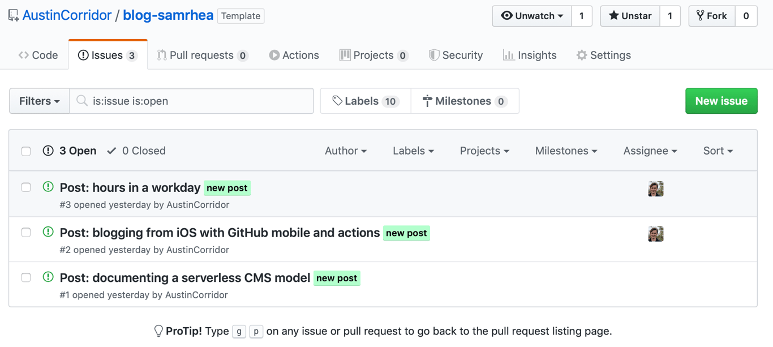Check the box for serverless CMS model issue
This screenshot has height=347, width=773.
coord(26,277)
